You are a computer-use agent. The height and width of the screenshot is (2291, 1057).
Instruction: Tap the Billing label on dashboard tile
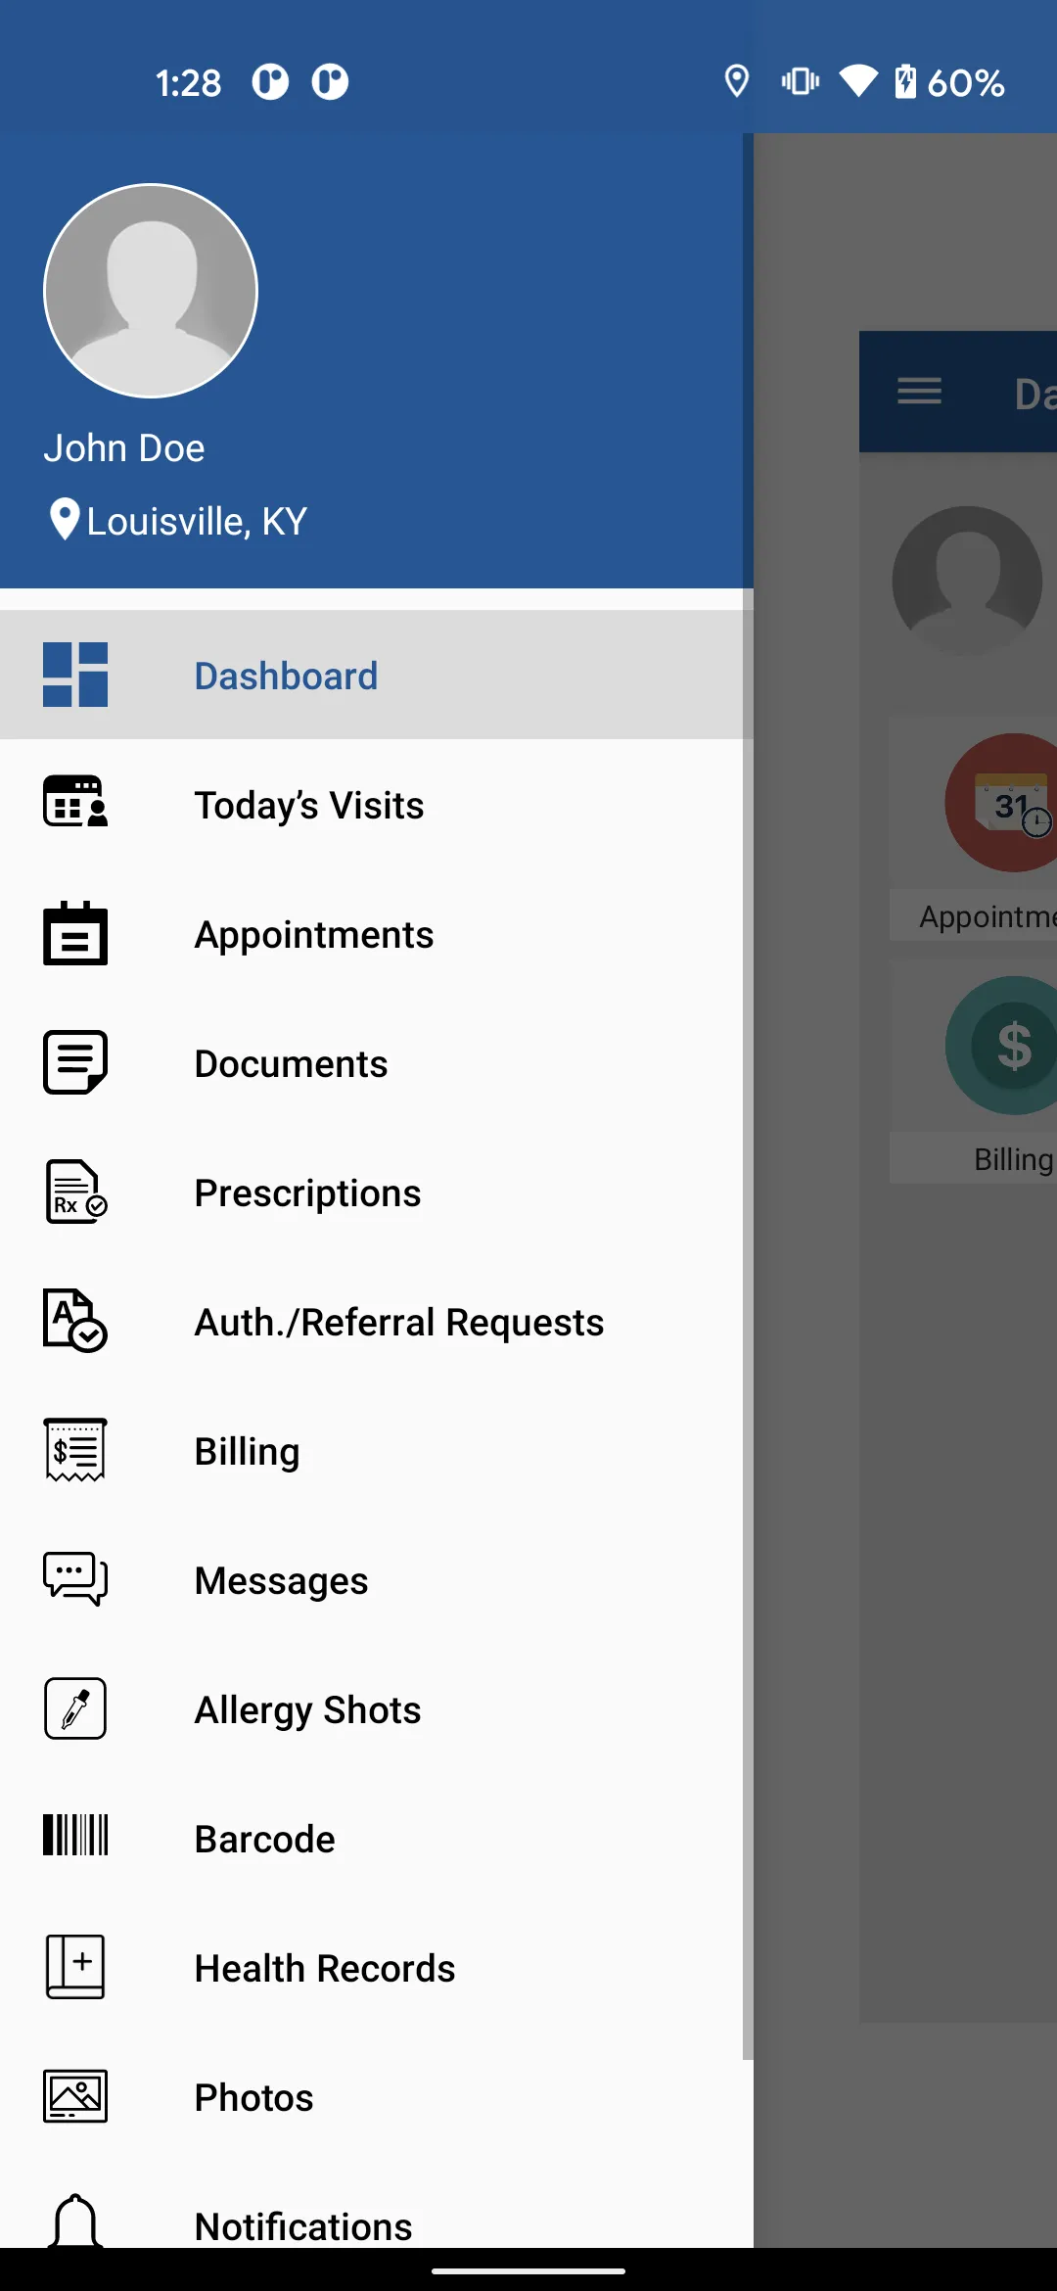point(1014,1159)
